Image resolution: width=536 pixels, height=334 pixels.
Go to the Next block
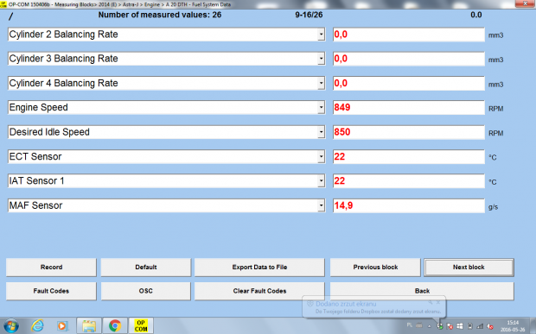469,268
